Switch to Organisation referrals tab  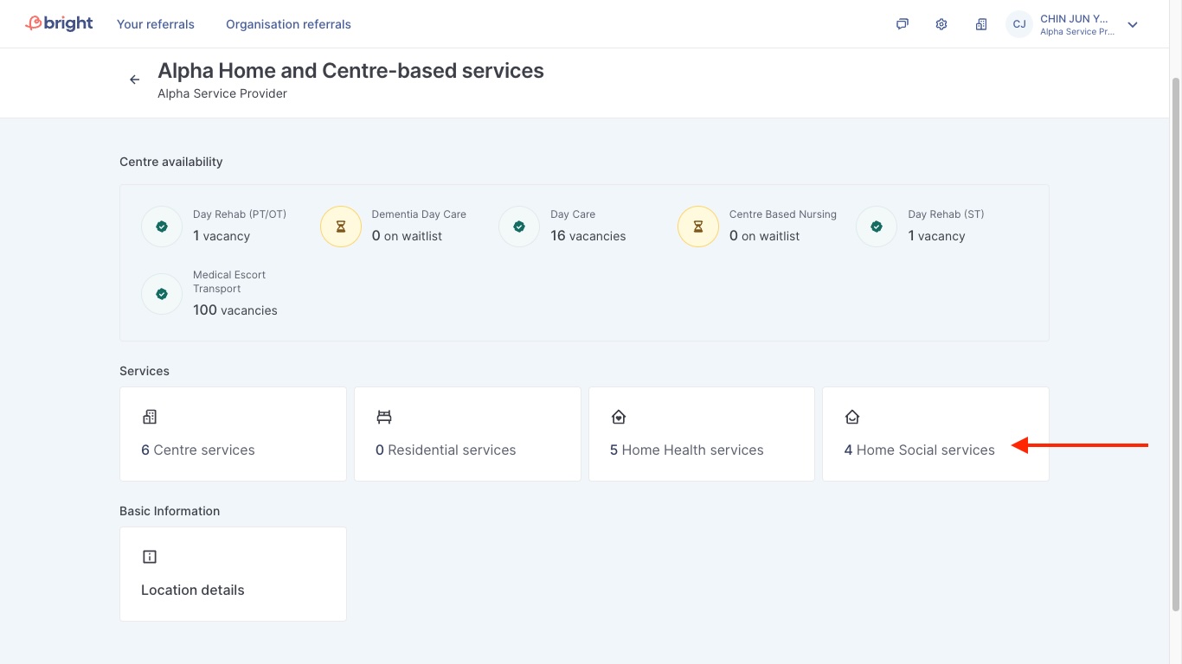coord(288,24)
